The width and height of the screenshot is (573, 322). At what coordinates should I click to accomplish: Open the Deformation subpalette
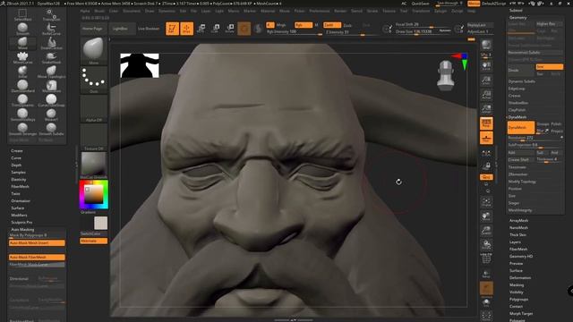pyautogui.click(x=520, y=278)
